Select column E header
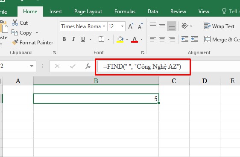240x157 pixels. pyautogui.click(x=230, y=81)
